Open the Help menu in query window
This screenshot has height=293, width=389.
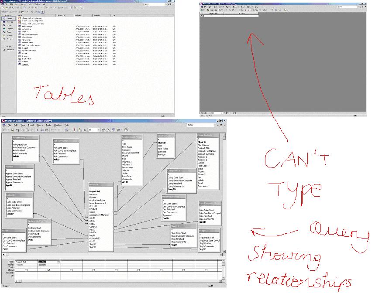pos(66,125)
